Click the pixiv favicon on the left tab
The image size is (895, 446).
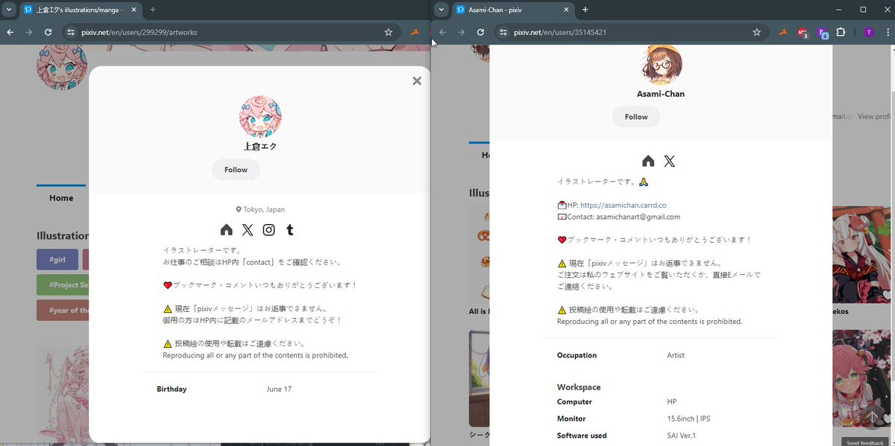(x=28, y=10)
